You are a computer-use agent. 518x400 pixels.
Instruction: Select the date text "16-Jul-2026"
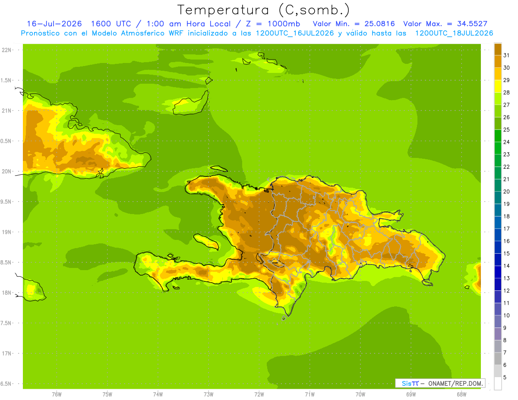coord(55,24)
